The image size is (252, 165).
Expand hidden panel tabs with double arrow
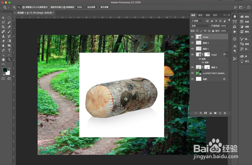tap(224, 15)
